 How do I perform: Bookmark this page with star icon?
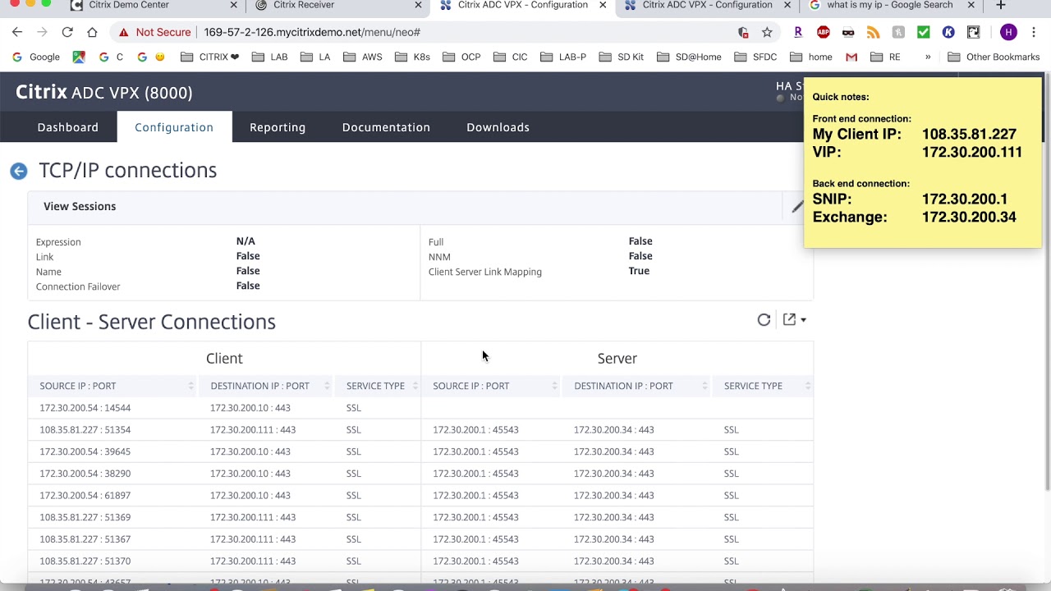[x=767, y=32]
